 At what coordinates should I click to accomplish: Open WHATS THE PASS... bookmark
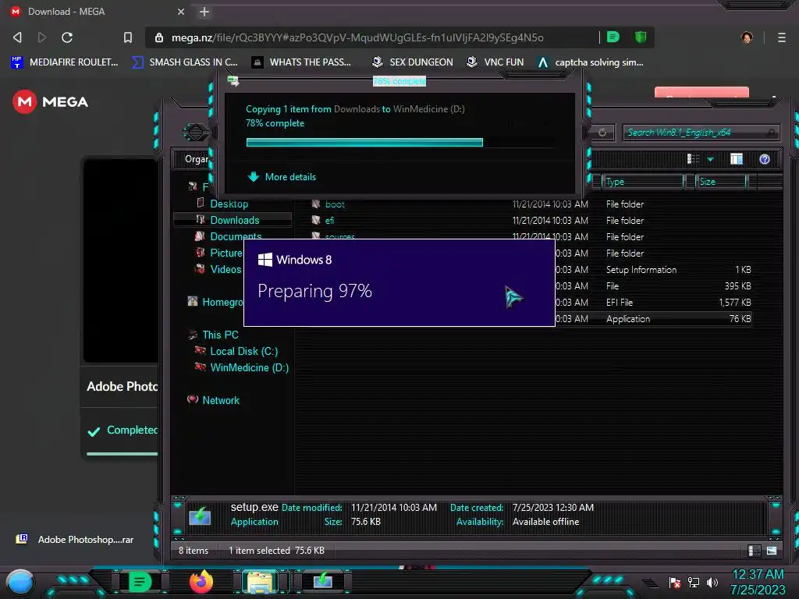pyautogui.click(x=301, y=62)
